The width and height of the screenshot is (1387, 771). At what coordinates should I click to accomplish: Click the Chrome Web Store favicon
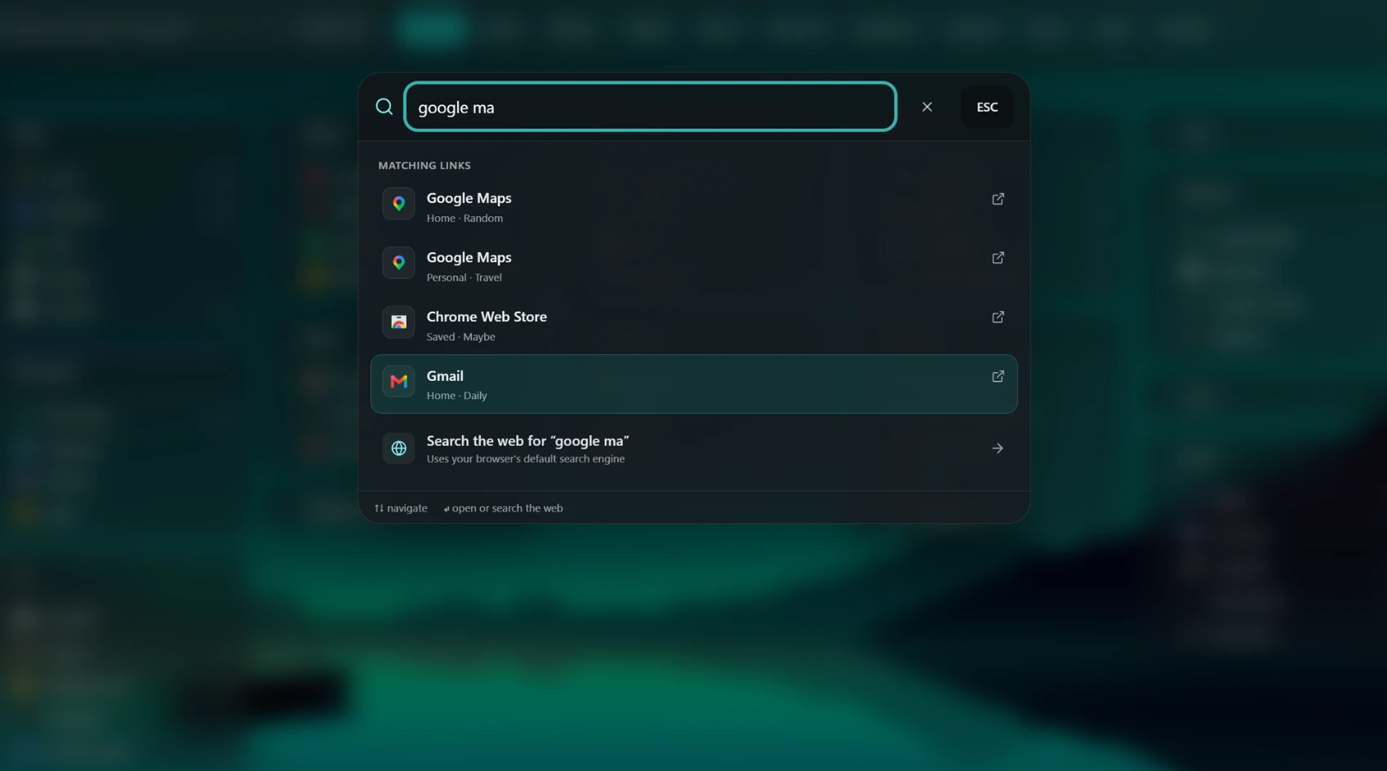point(398,322)
